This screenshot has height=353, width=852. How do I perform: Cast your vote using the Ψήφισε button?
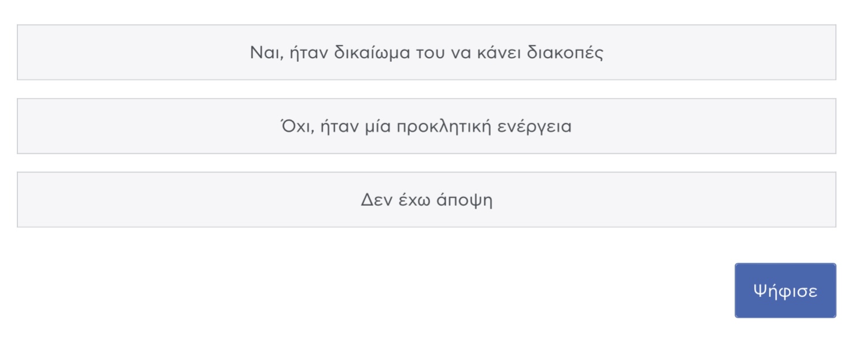pyautogui.click(x=785, y=291)
